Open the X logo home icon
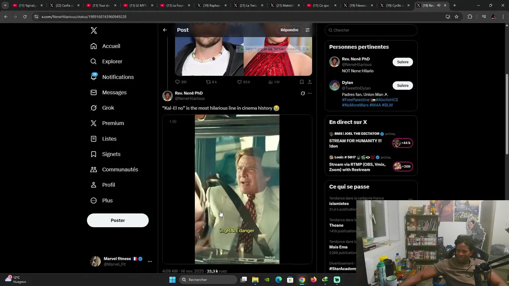This screenshot has width=509, height=286. coord(93,31)
